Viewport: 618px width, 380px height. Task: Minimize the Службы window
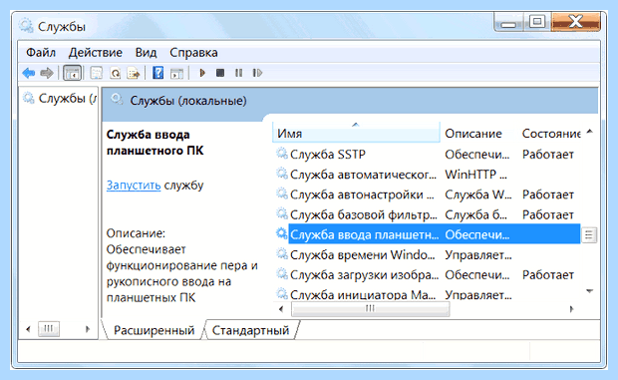pos(508,22)
